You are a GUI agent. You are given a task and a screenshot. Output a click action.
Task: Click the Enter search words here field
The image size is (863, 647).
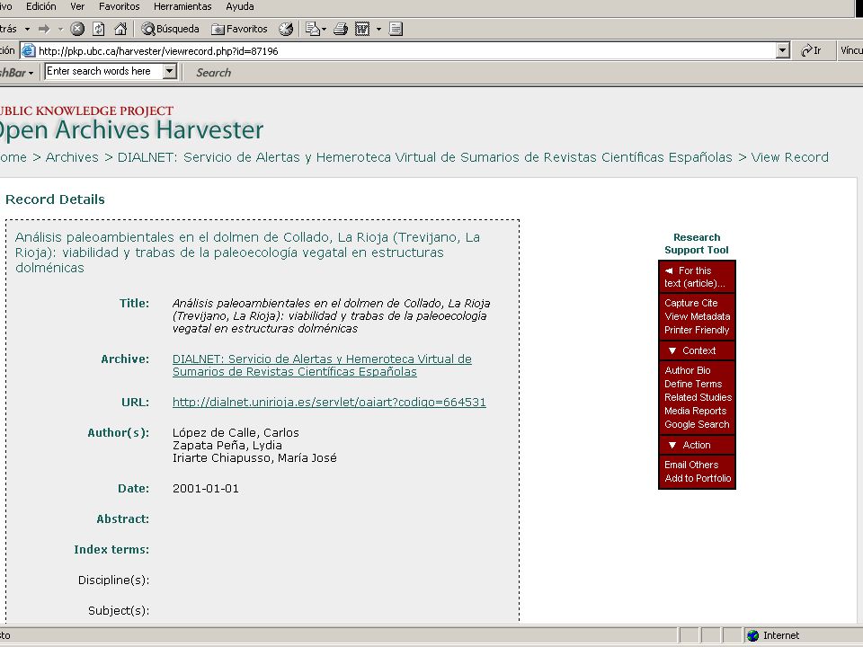(x=104, y=72)
